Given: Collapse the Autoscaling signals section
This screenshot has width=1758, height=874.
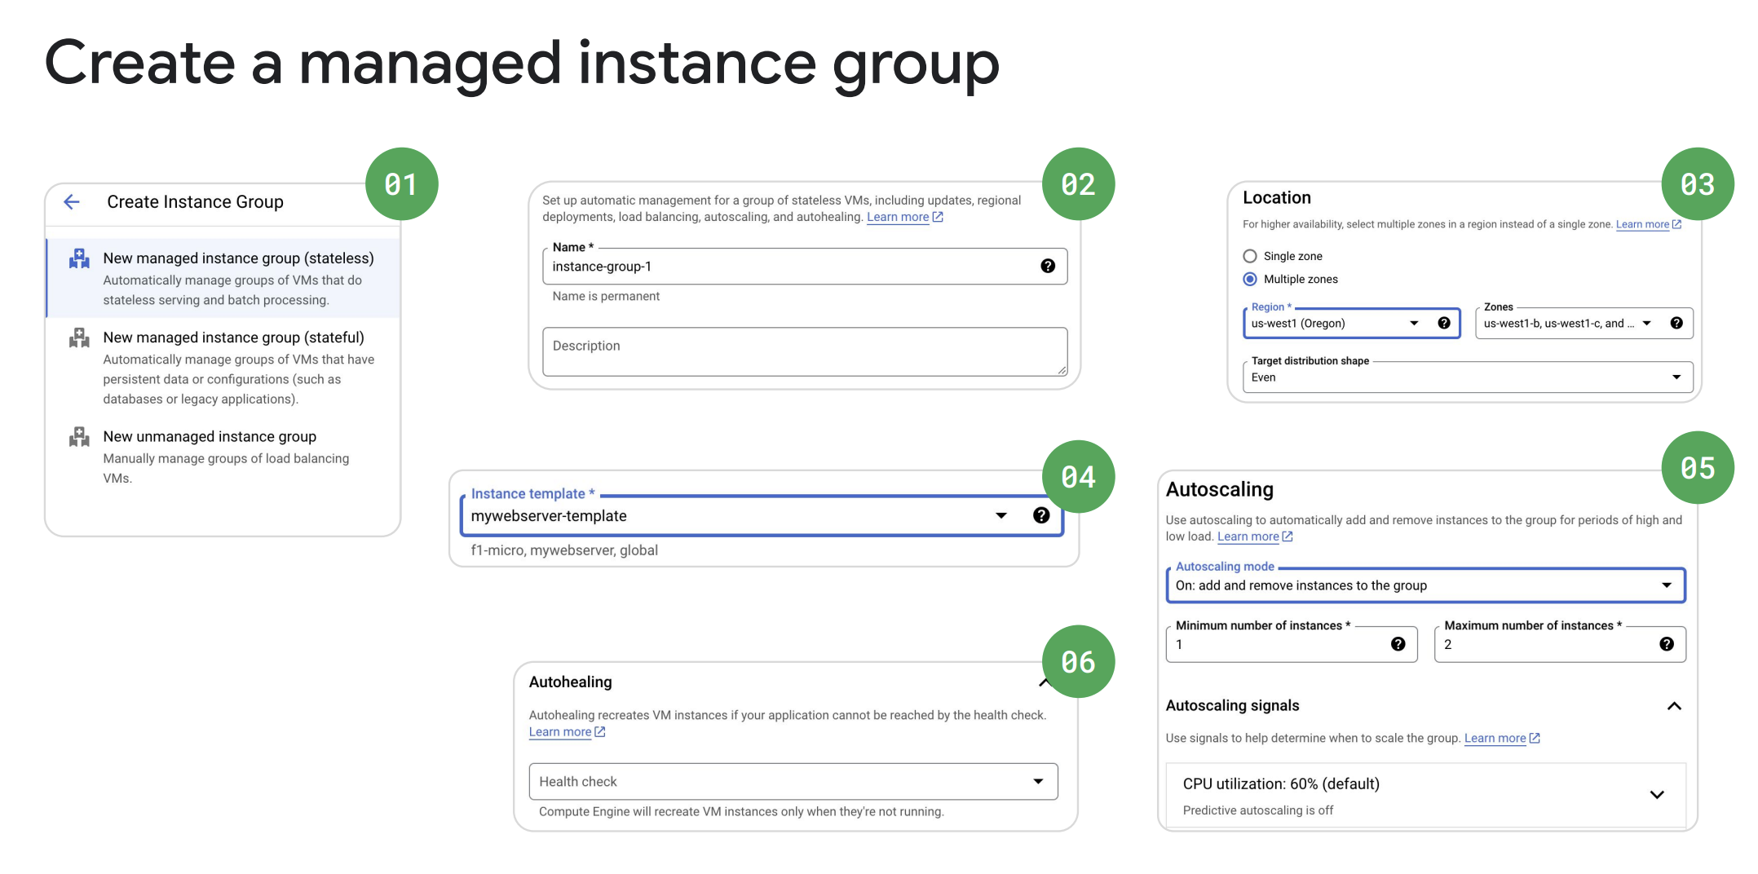Looking at the screenshot, I should (x=1674, y=706).
